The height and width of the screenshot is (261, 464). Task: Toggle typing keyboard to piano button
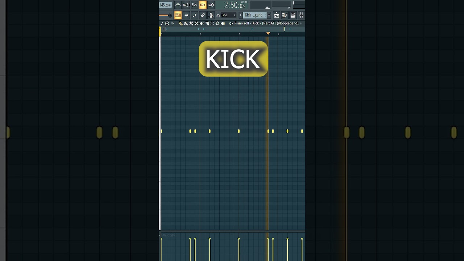point(178,15)
